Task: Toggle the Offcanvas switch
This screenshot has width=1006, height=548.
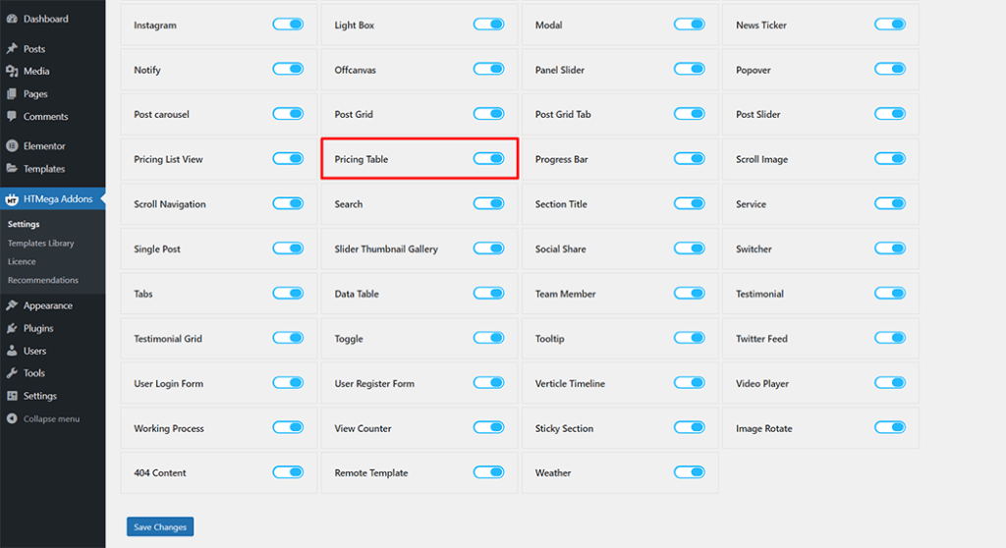Action: 489,69
